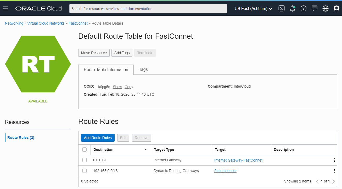342x189 pixels.
Task: Select the checkbox for the 0.0.0.0/0 rule
Action: 85,160
